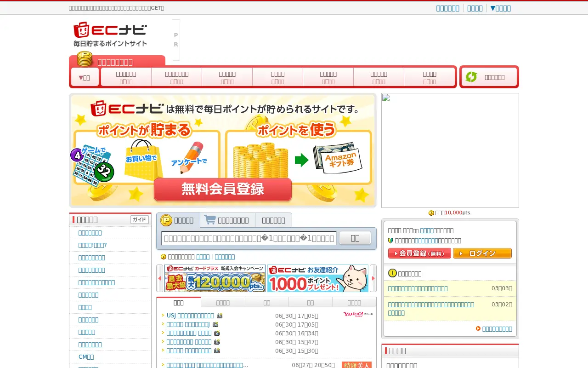This screenshot has height=368, width=588.
Task: Click the shopping cart icon on the search tab
Action: coord(210,220)
